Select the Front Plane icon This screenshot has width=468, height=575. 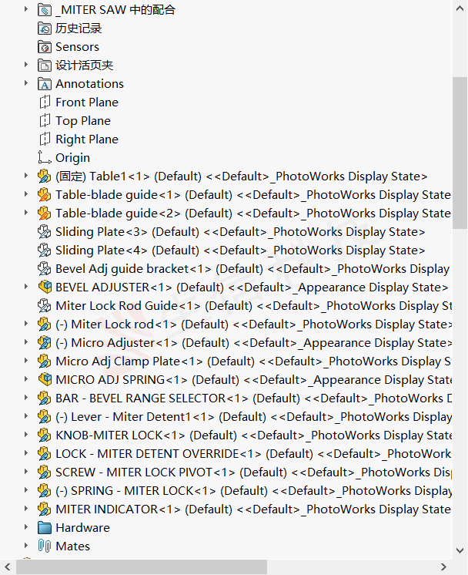tap(45, 103)
